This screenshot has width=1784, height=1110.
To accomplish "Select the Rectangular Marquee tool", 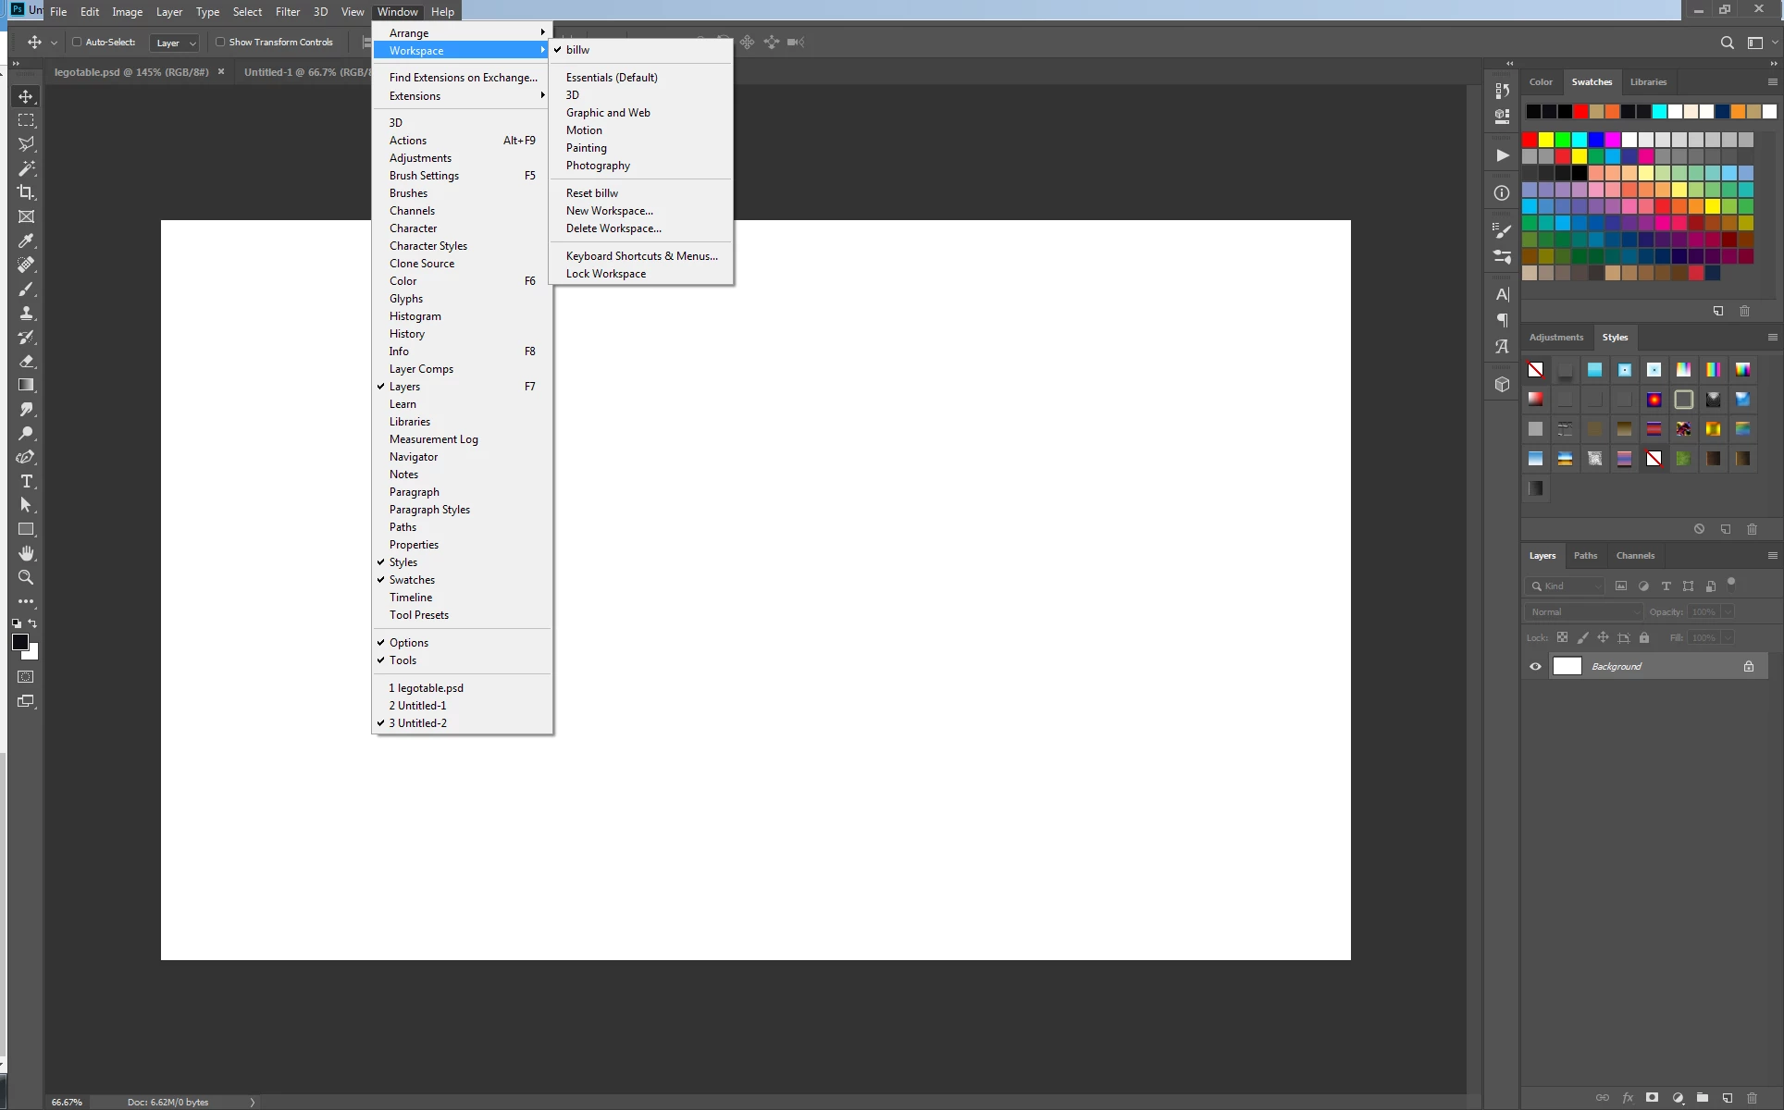I will coord(26,120).
